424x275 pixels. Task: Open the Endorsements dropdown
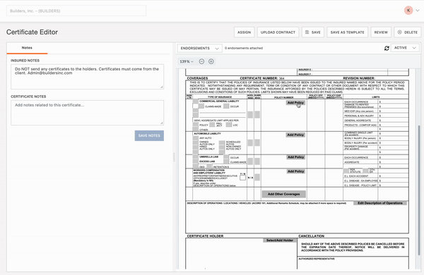click(199, 48)
